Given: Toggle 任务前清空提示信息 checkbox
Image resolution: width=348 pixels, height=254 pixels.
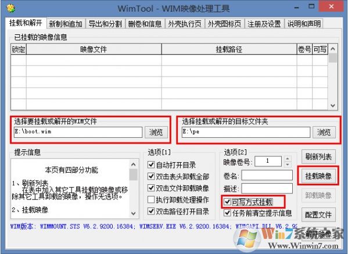Looking at the screenshot, I should (x=227, y=213).
